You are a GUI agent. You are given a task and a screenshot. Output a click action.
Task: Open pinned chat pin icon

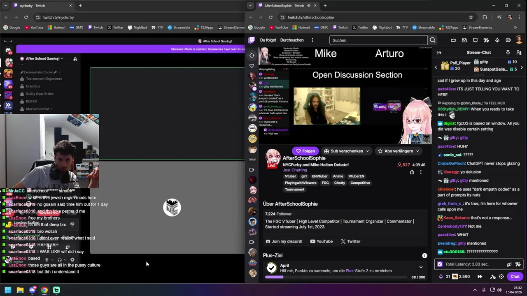pos(508,53)
